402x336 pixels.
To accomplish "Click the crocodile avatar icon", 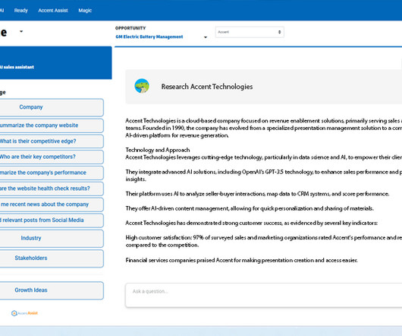I will click(x=142, y=86).
